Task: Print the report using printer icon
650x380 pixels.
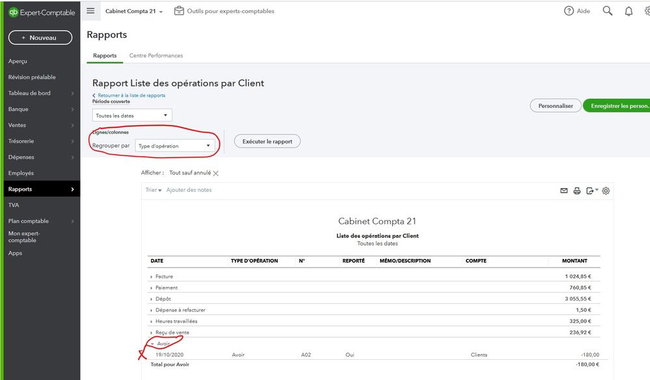Action: [577, 191]
